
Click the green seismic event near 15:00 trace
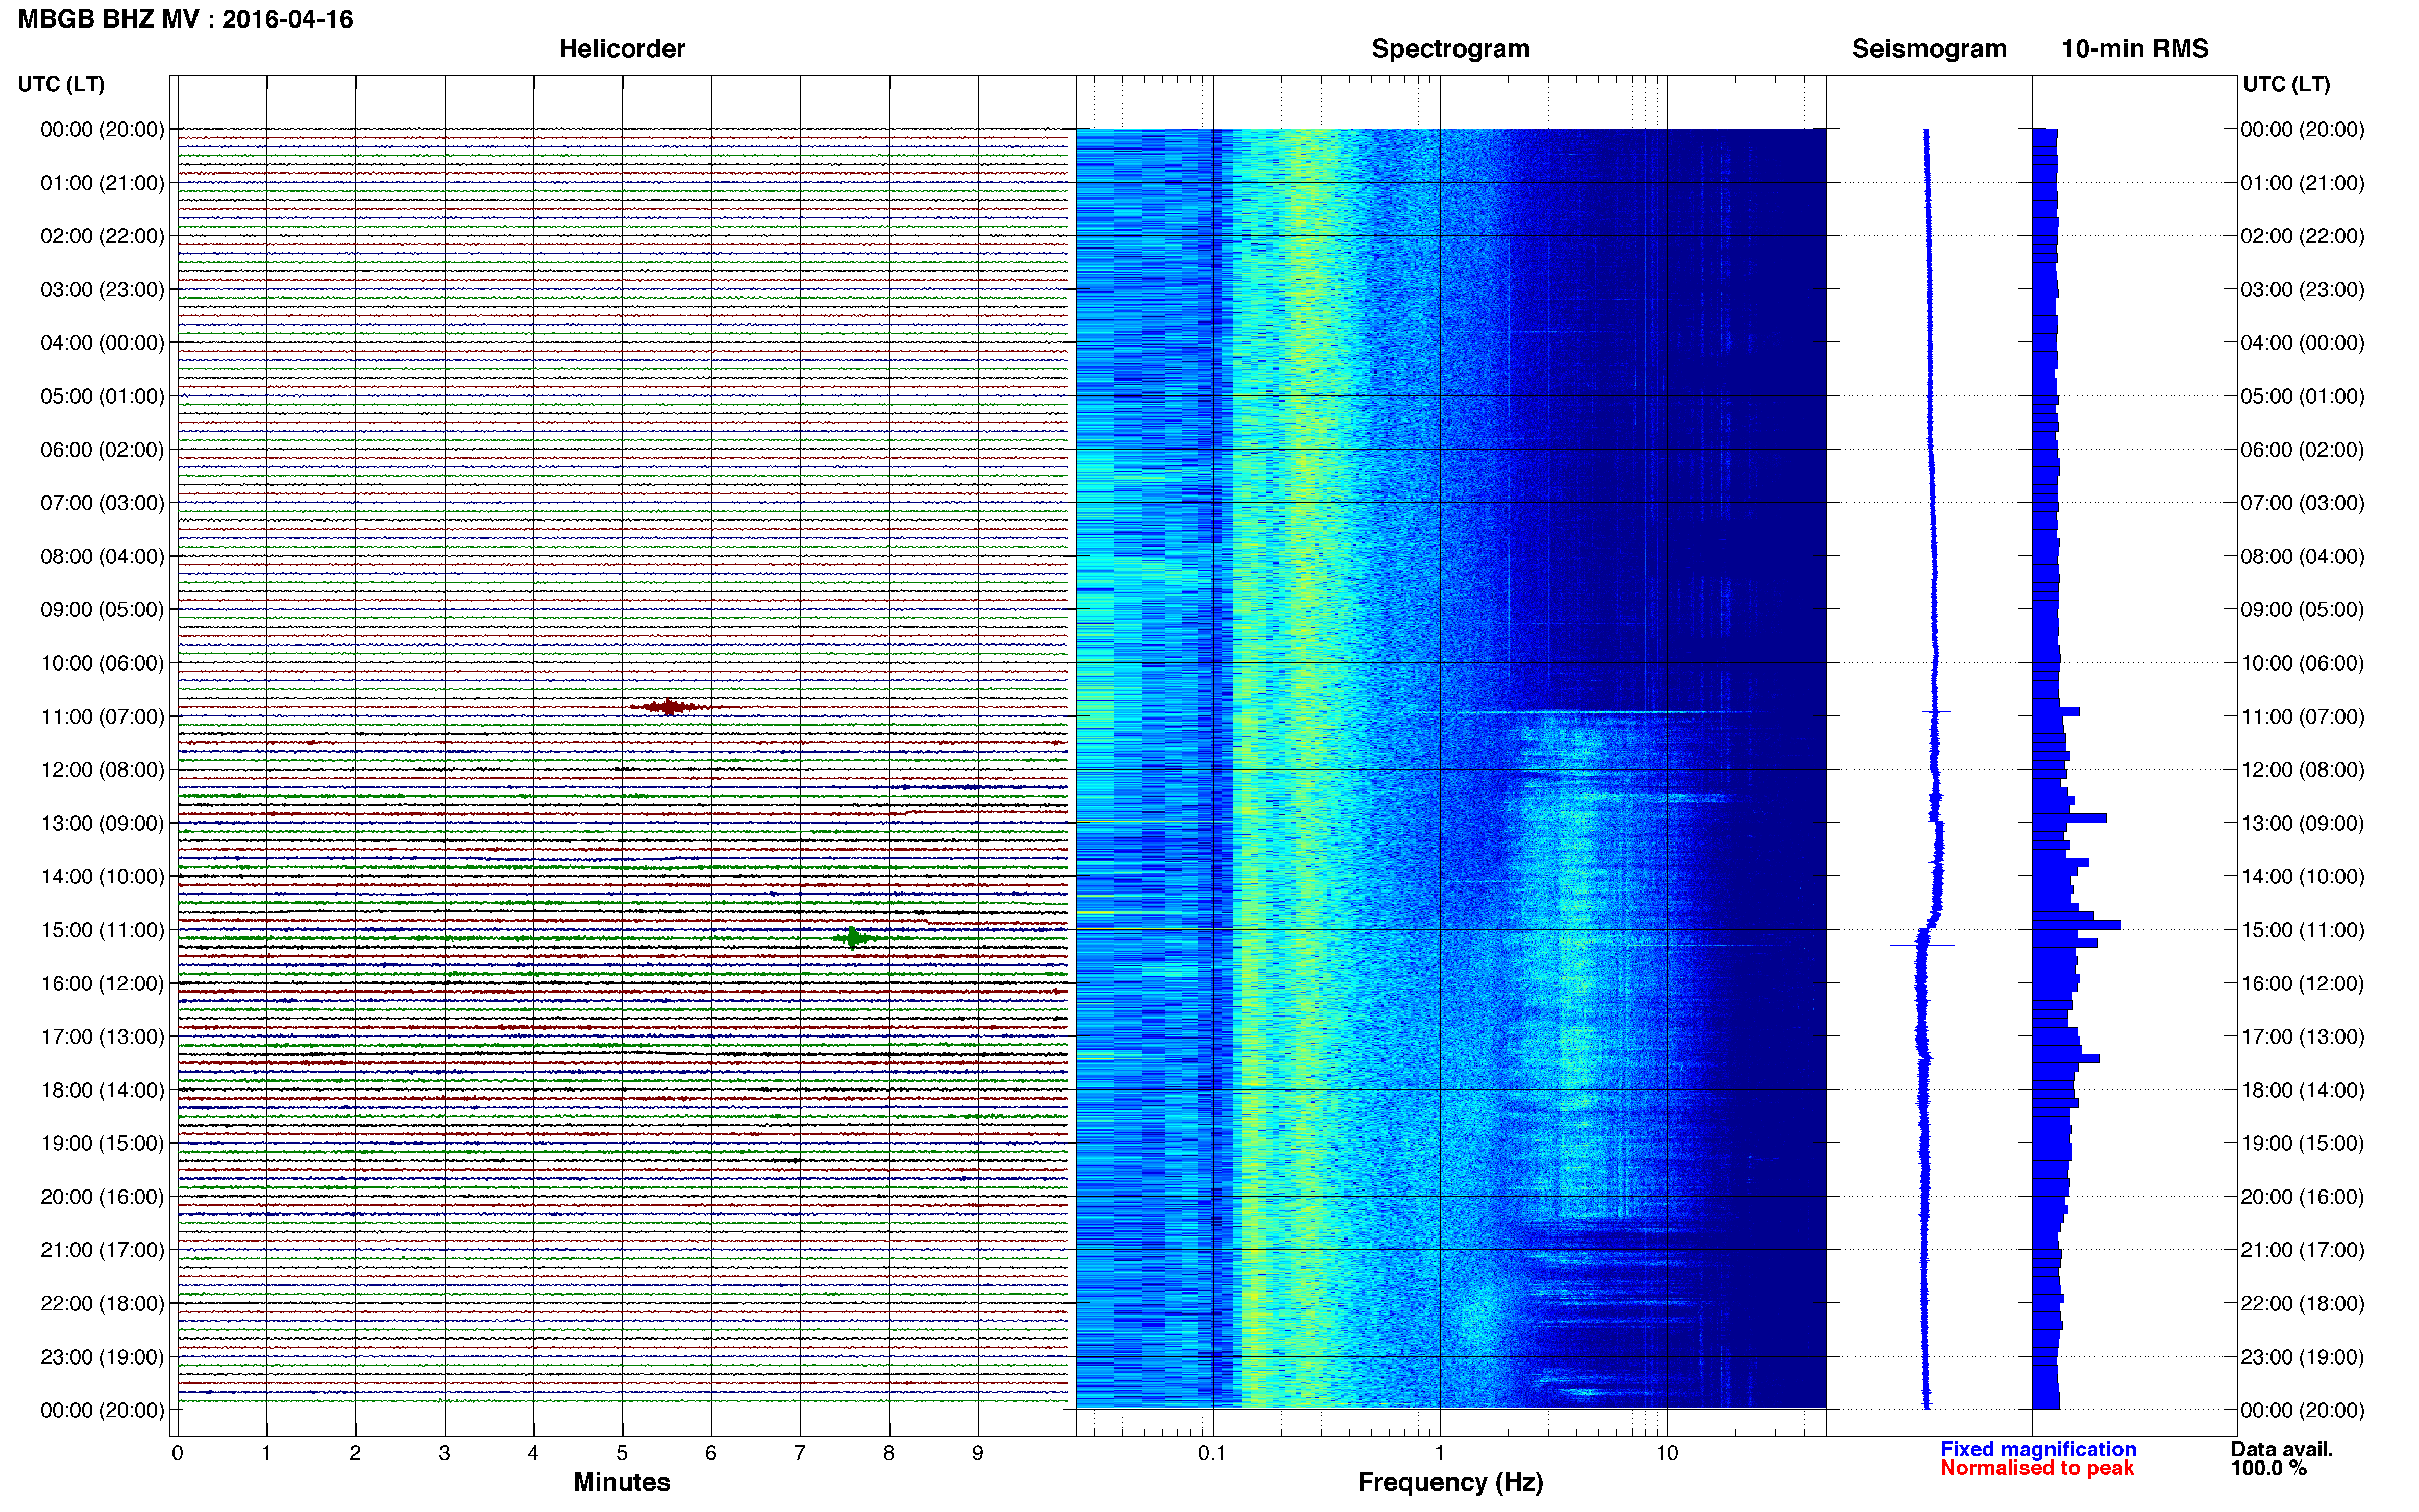[853, 938]
